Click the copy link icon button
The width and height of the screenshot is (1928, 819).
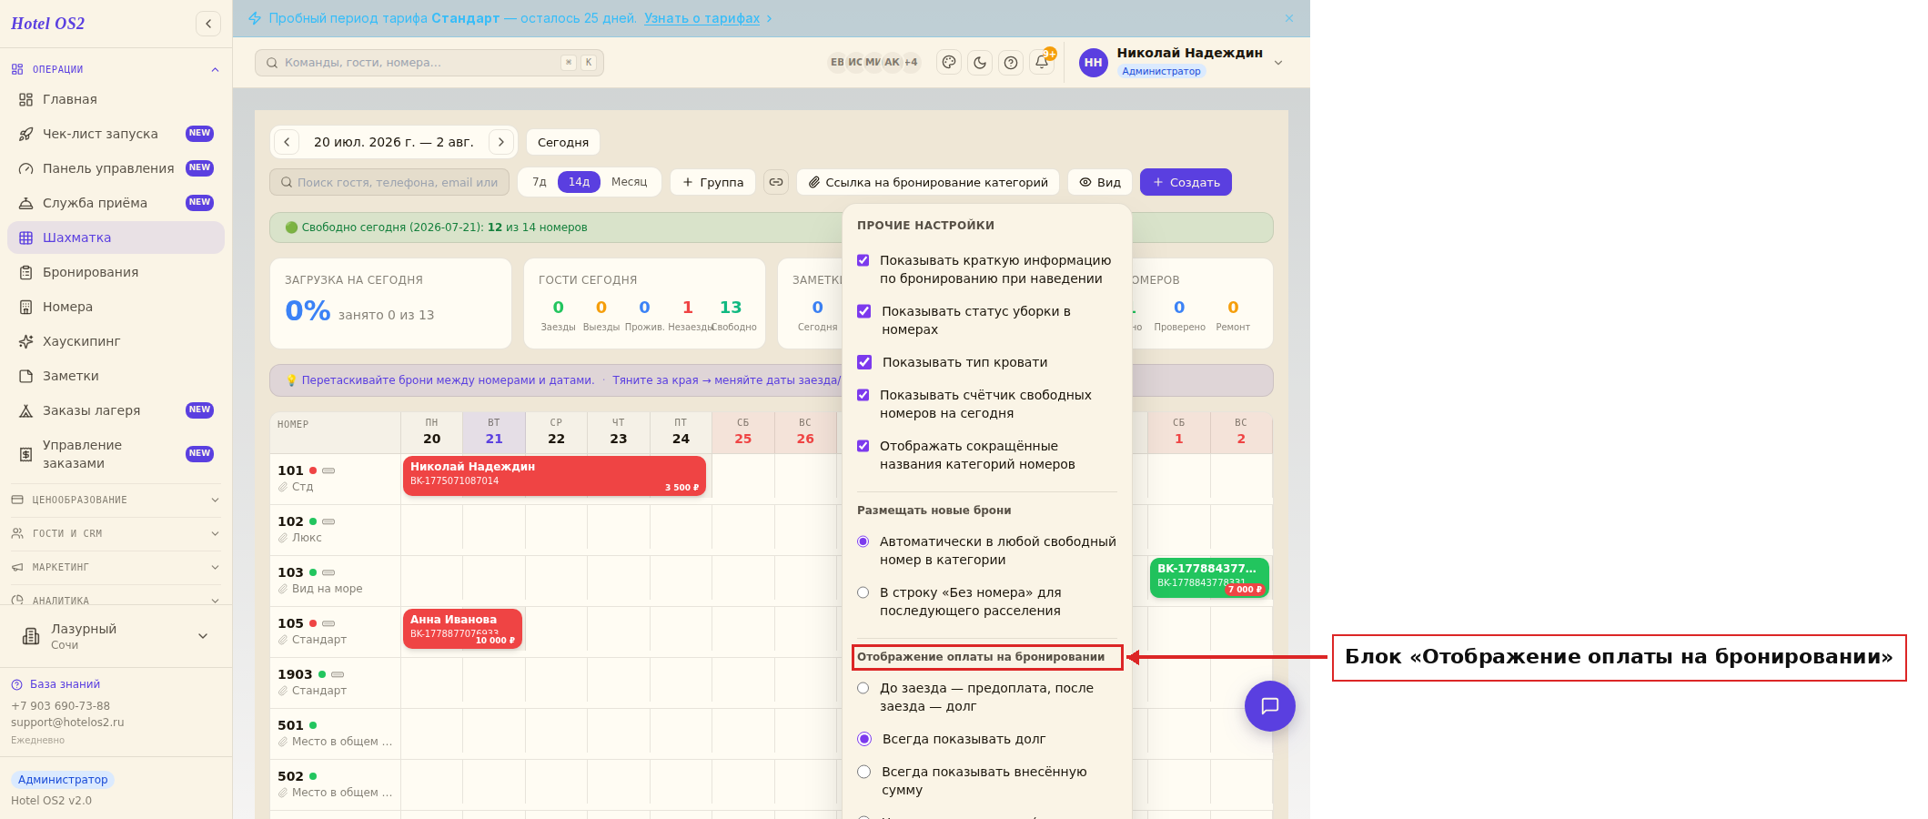coord(776,182)
